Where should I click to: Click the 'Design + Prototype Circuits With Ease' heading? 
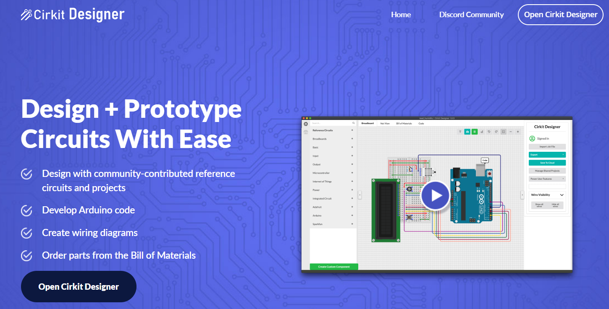tap(131, 124)
